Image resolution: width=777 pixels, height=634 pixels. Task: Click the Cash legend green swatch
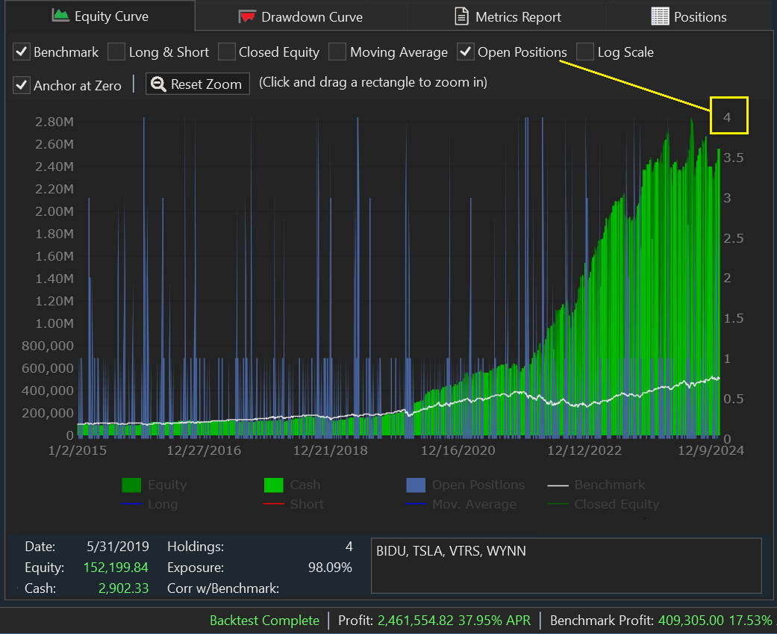(x=274, y=485)
